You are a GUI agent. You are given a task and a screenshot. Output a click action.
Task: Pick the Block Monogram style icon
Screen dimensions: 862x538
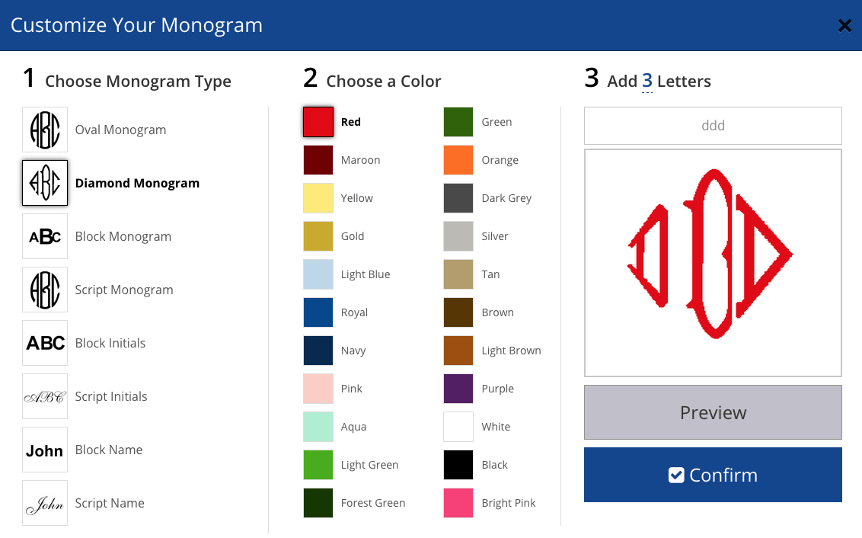[45, 236]
